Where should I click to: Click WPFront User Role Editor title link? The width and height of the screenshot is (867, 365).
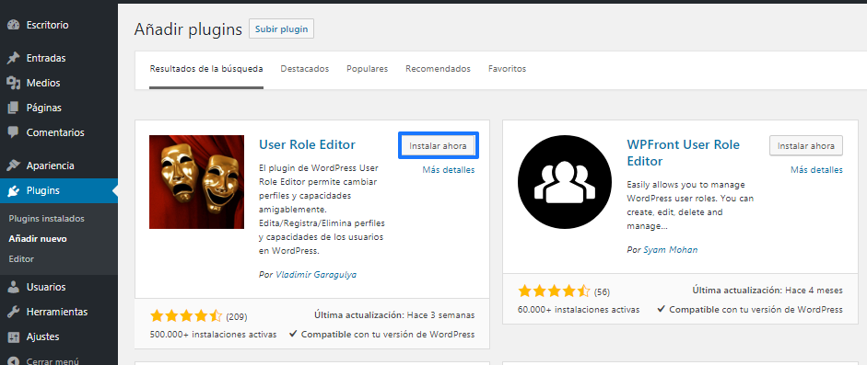coord(684,153)
